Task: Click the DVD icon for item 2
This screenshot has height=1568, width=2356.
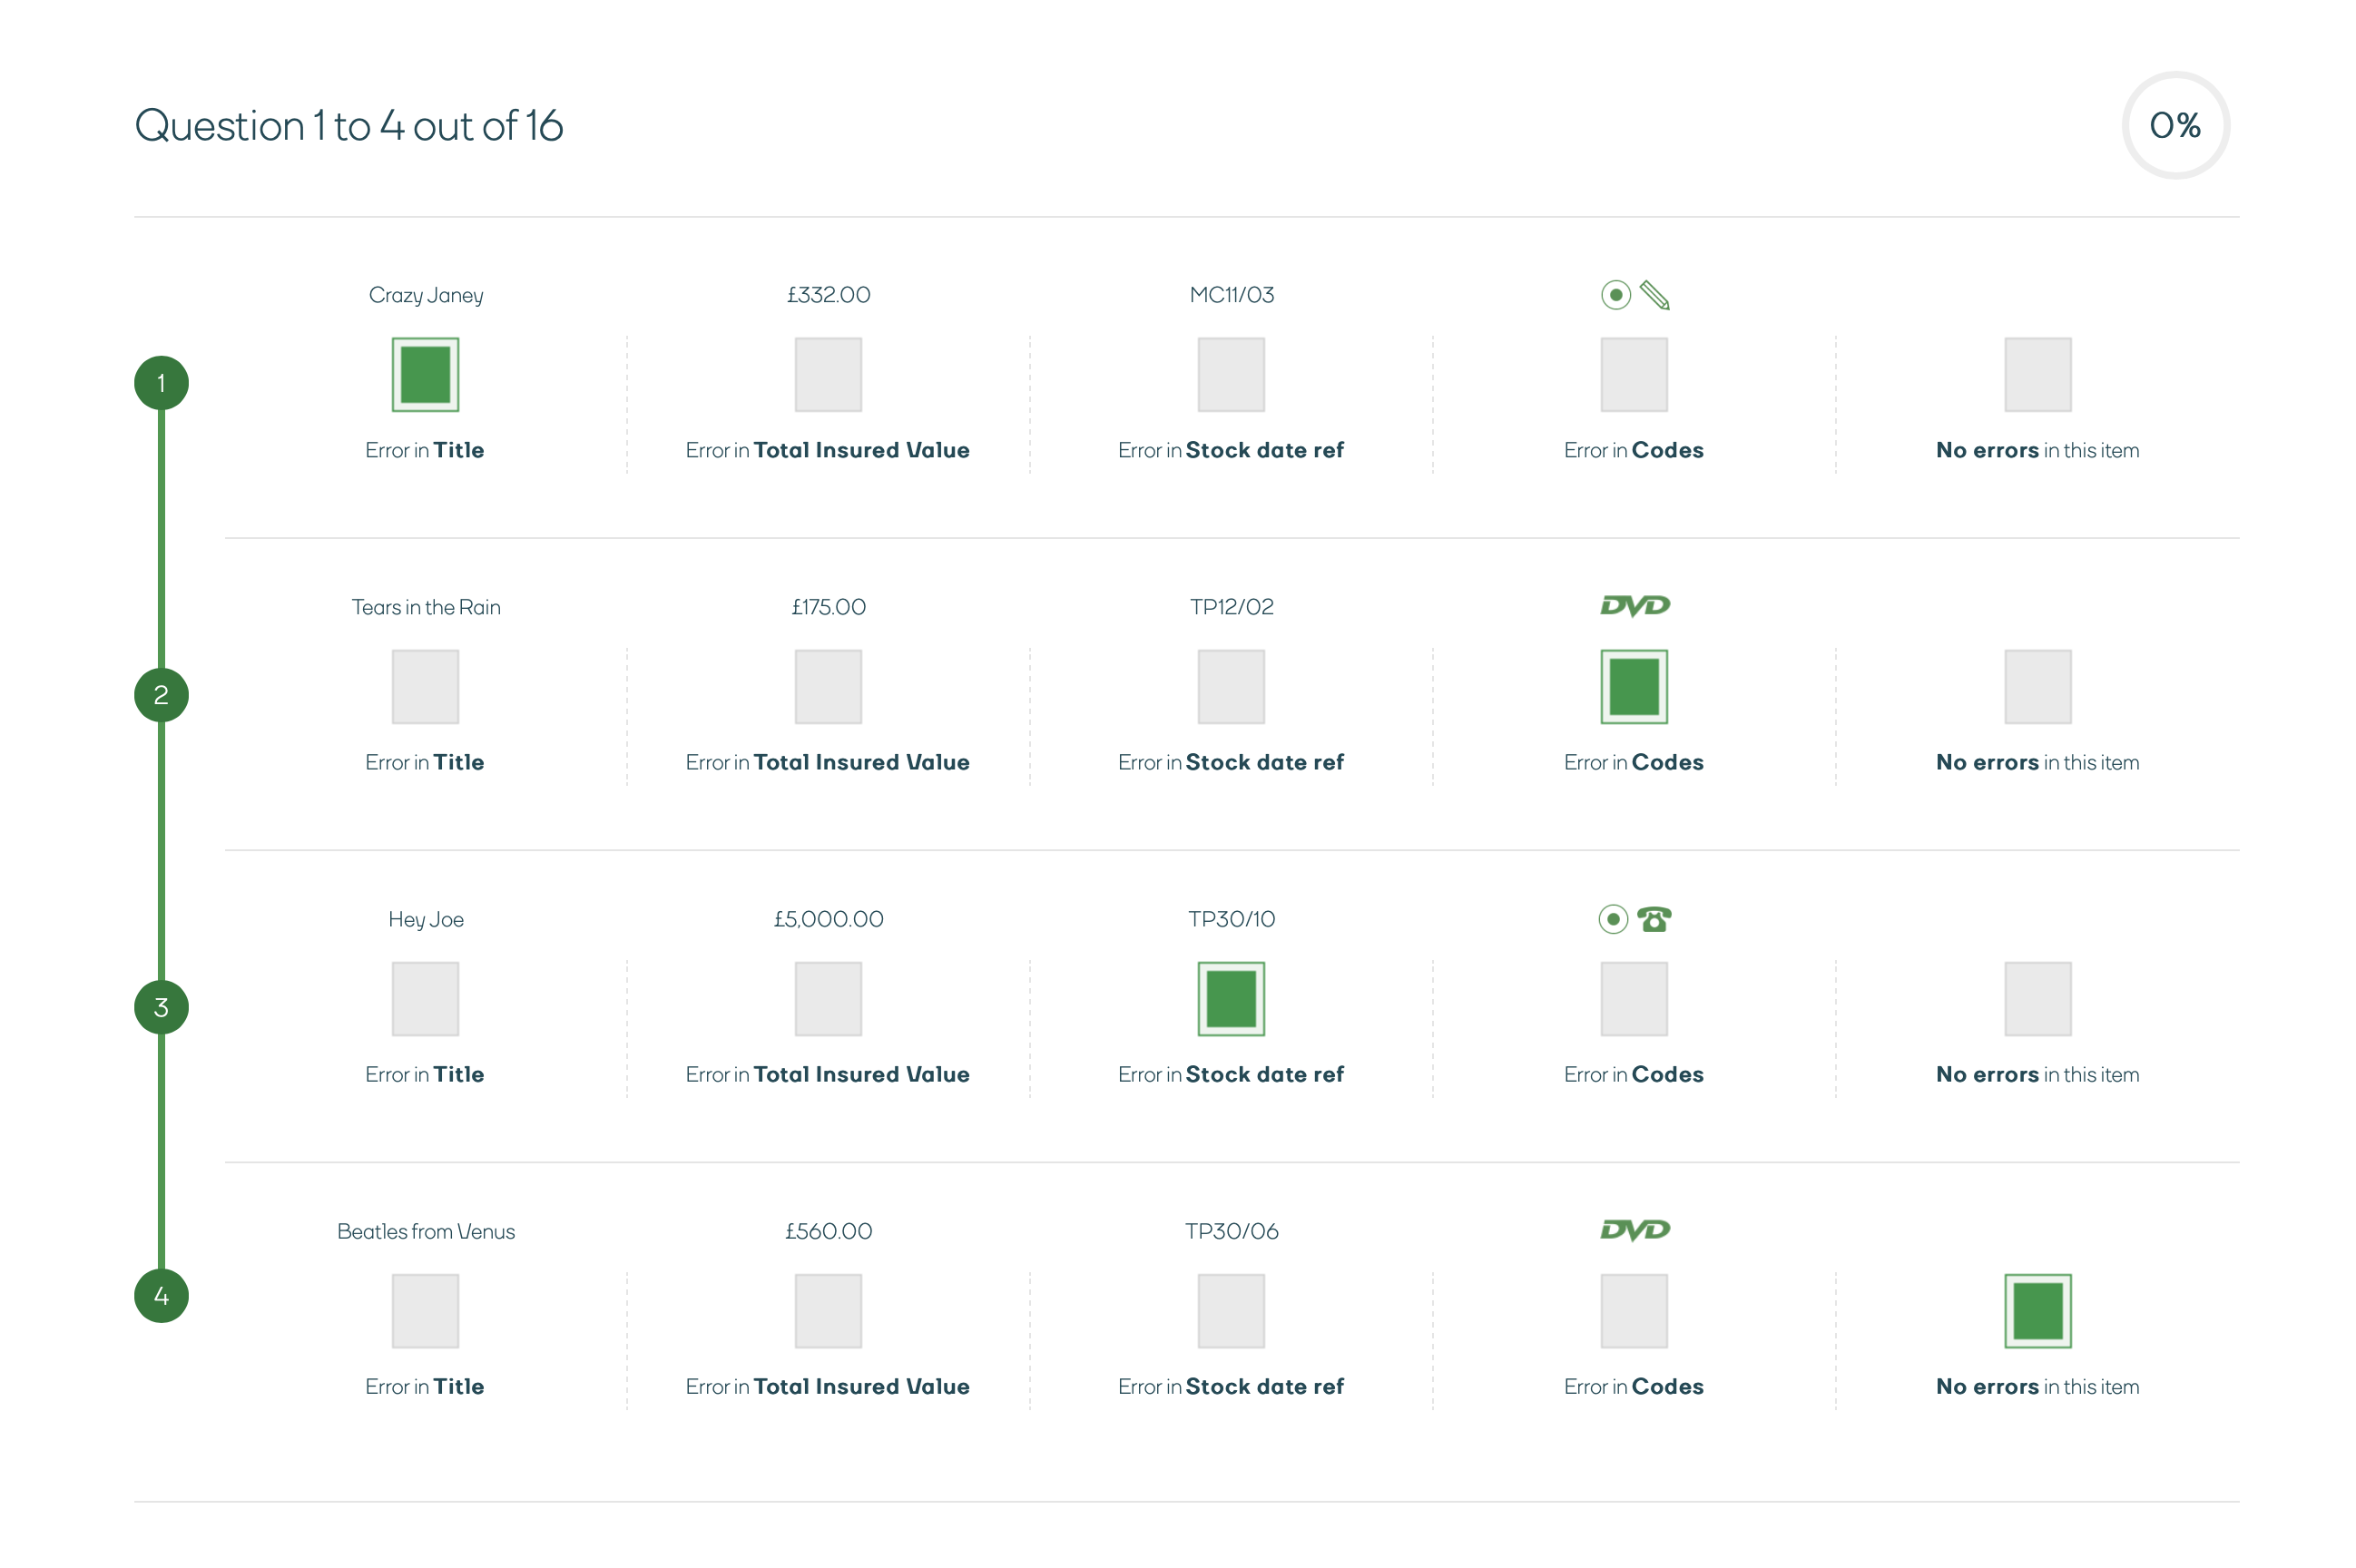Action: point(1633,605)
